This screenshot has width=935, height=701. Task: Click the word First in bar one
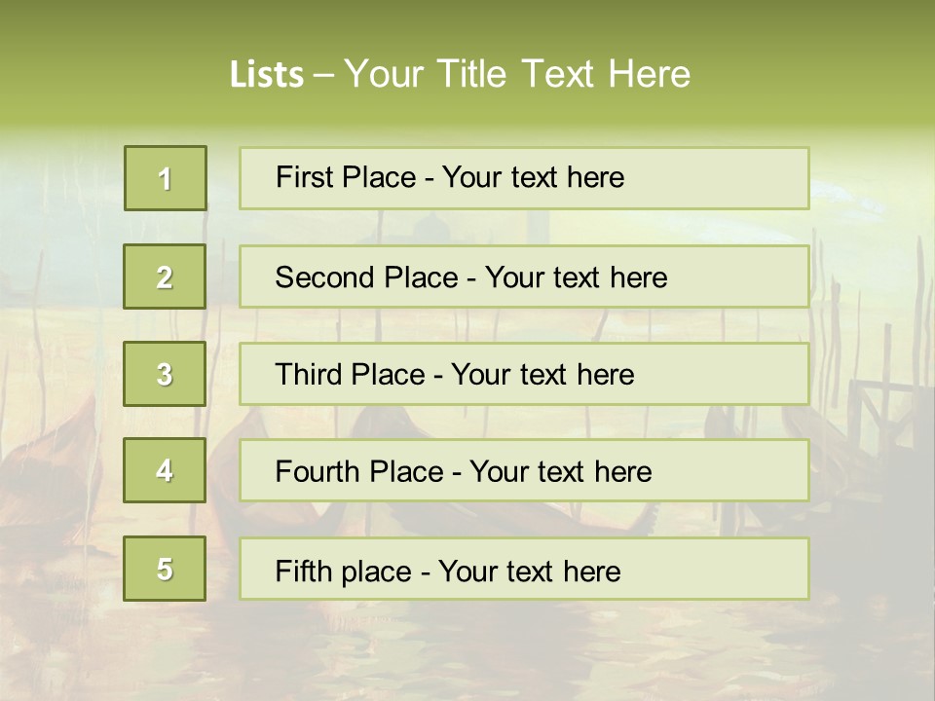(x=297, y=177)
